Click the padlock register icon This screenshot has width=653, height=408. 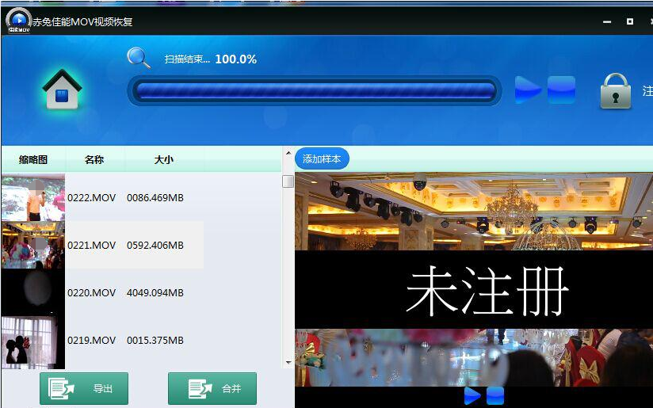[616, 91]
